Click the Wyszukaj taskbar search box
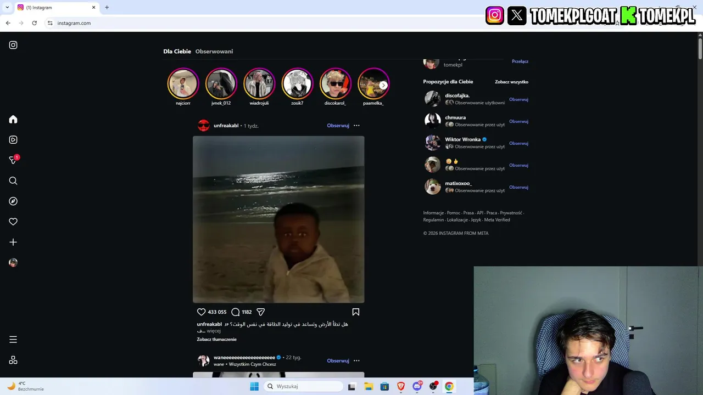This screenshot has width=703, height=395. [303, 386]
